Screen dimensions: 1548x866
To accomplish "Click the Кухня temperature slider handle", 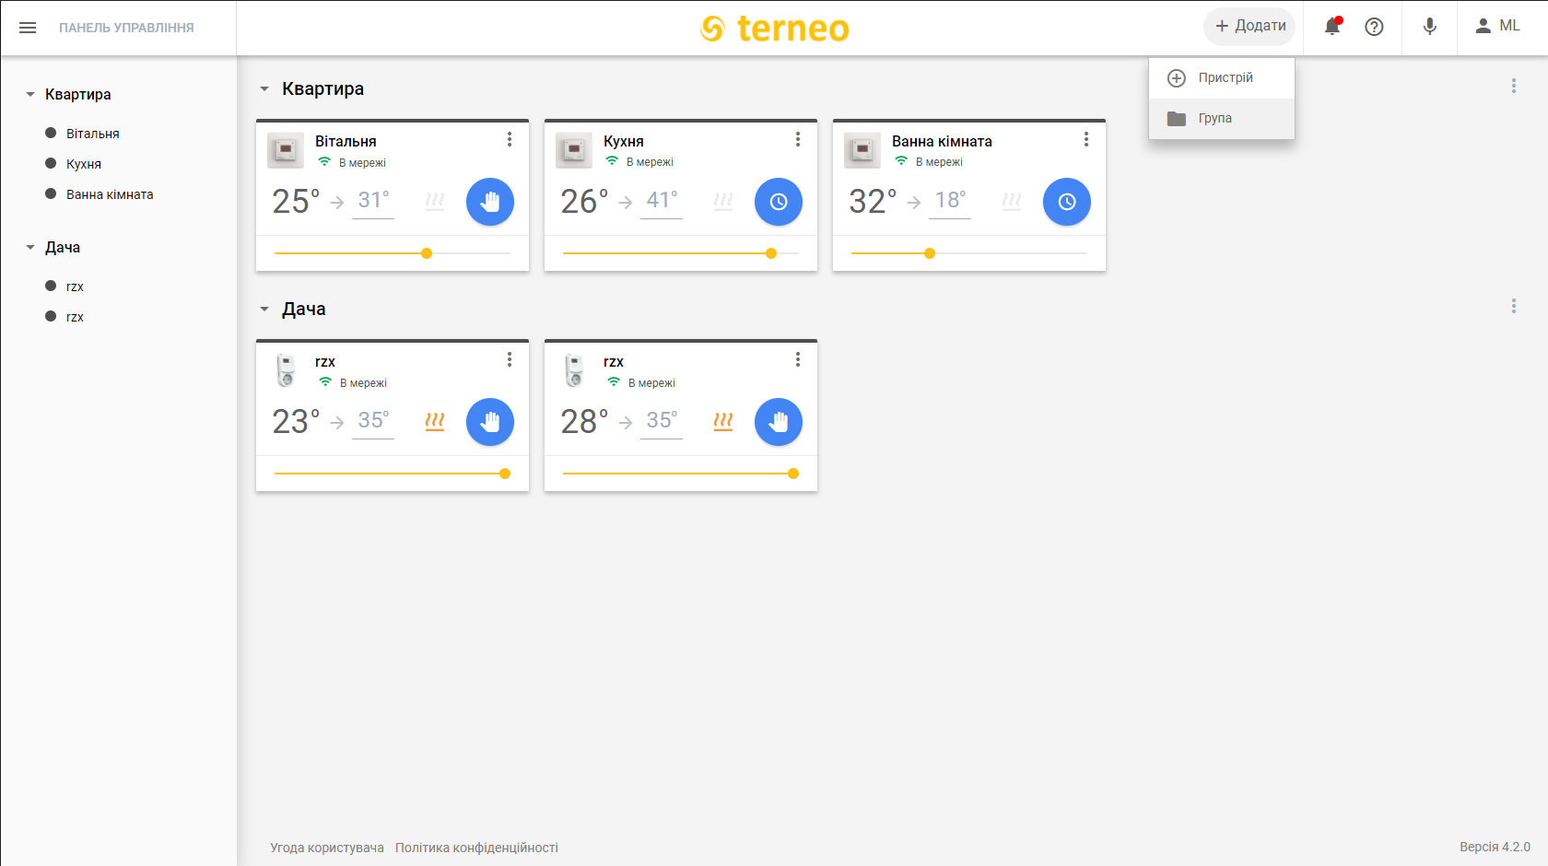I will point(771,253).
